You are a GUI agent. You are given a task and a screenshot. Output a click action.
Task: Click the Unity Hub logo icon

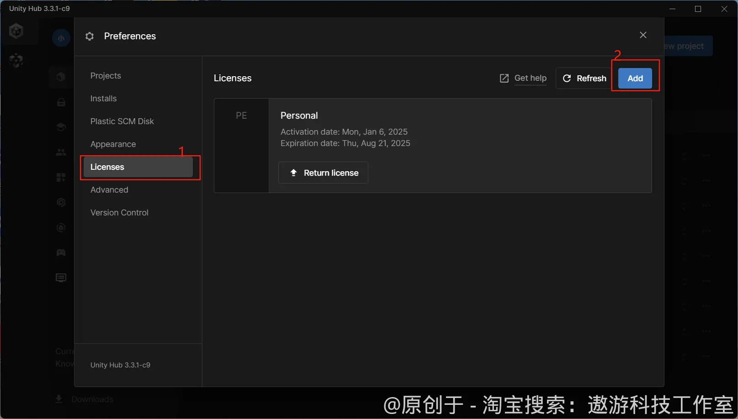pos(16,31)
